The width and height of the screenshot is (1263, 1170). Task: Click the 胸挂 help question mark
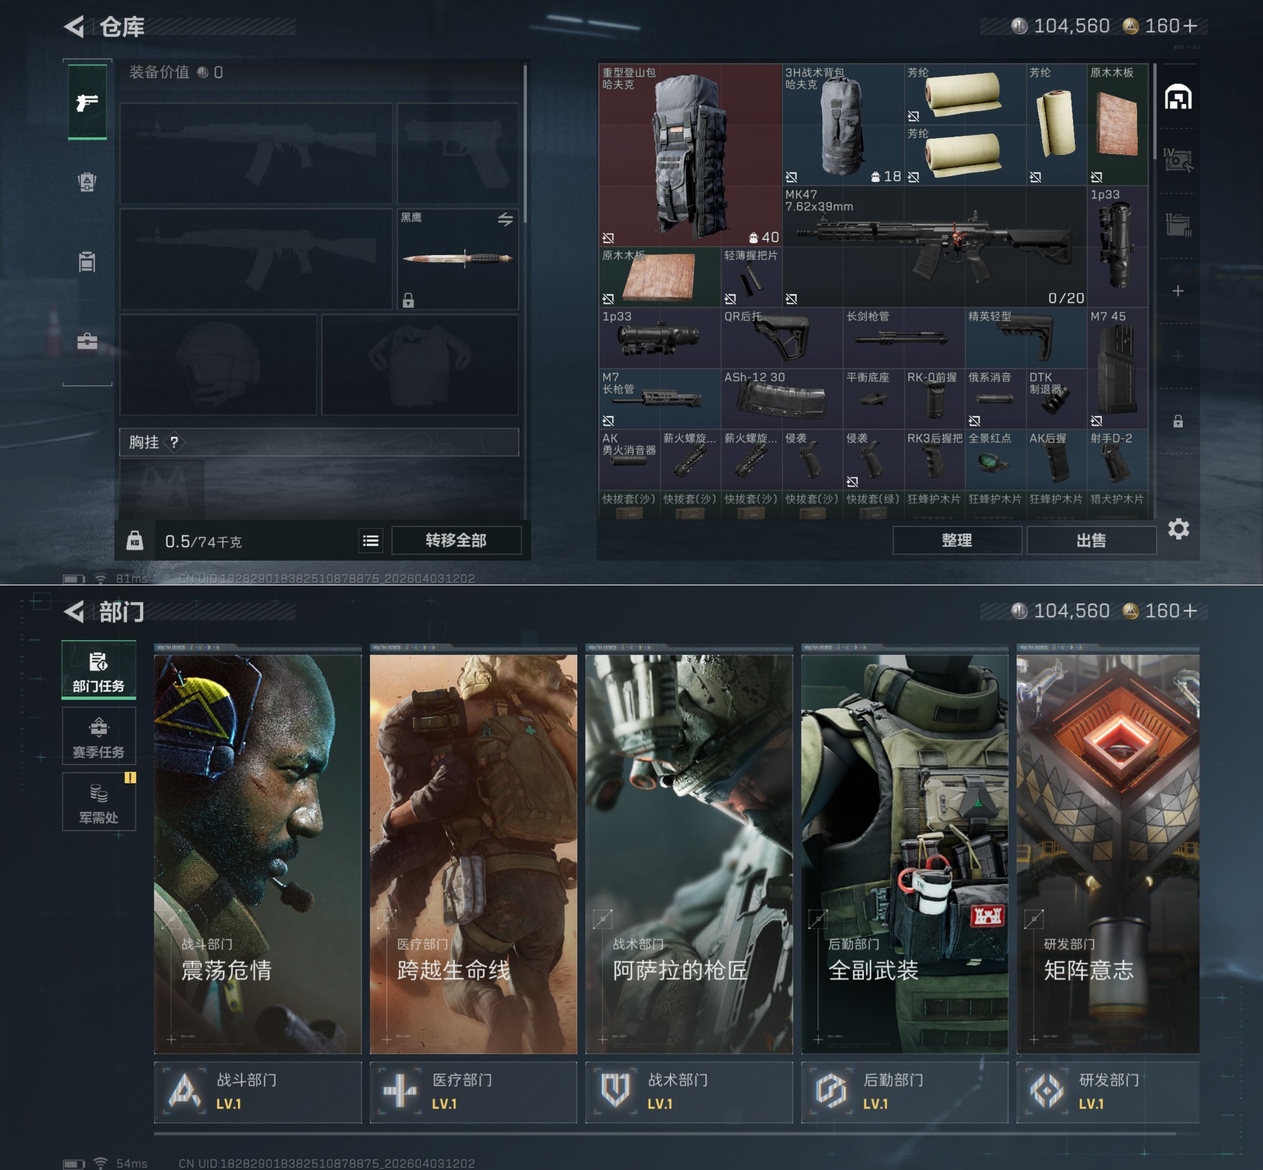174,442
